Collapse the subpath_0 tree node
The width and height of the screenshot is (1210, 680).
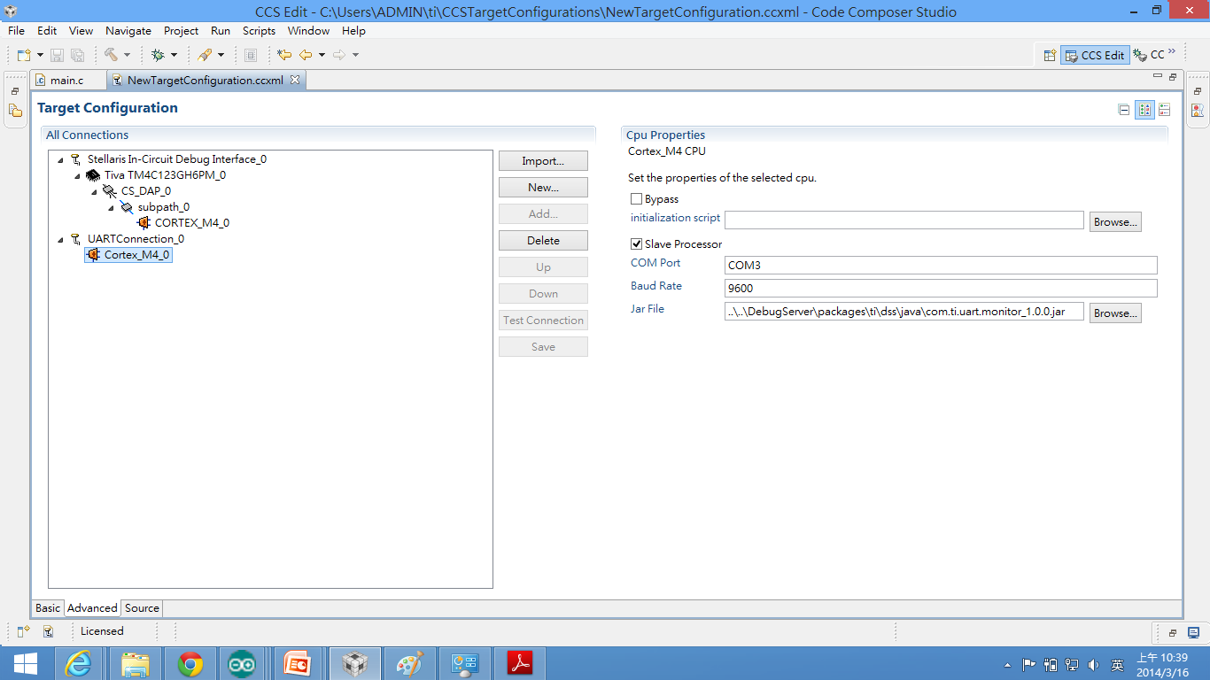click(x=111, y=208)
